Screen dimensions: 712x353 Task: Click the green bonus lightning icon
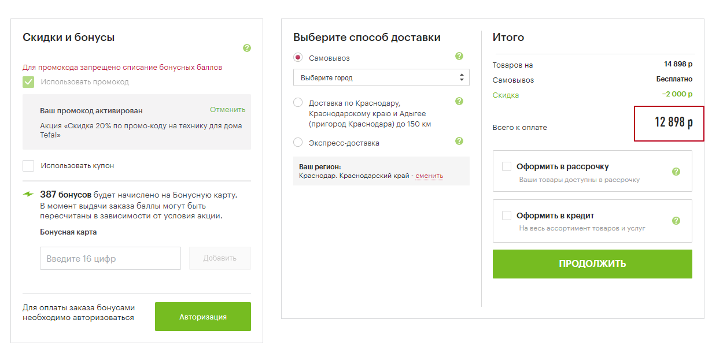click(28, 194)
